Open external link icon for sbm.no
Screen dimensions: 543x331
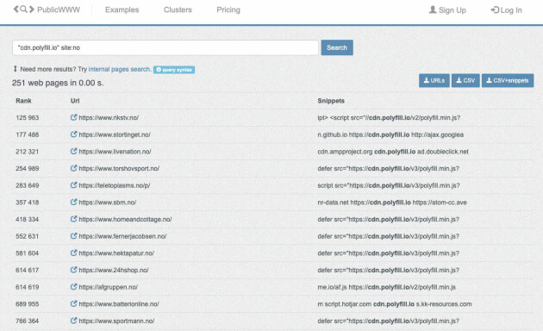(x=73, y=203)
